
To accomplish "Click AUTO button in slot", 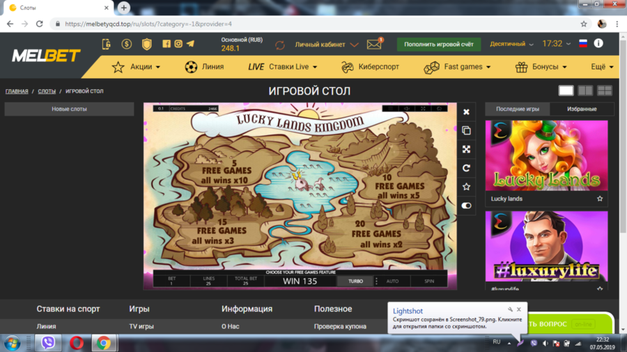I will pyautogui.click(x=392, y=281).
